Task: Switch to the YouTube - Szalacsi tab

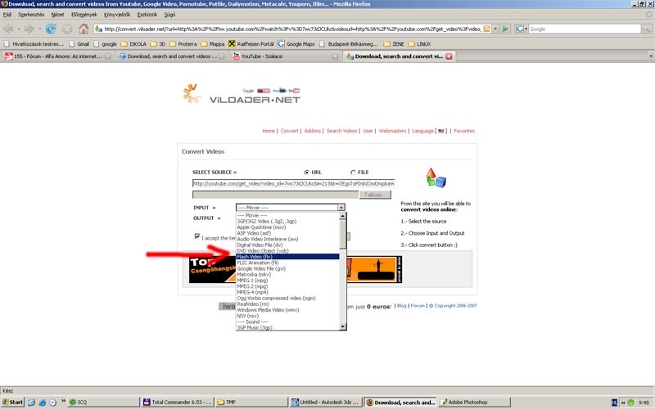Action: [286, 56]
